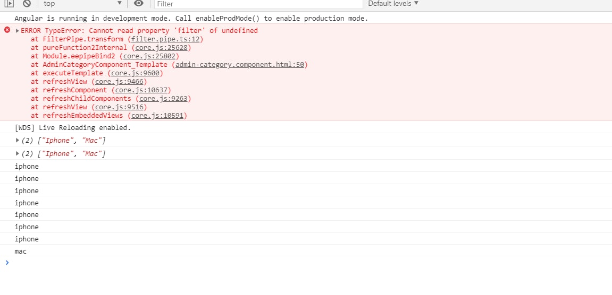Open admin-category.component.html:50 source link

click(x=240, y=65)
